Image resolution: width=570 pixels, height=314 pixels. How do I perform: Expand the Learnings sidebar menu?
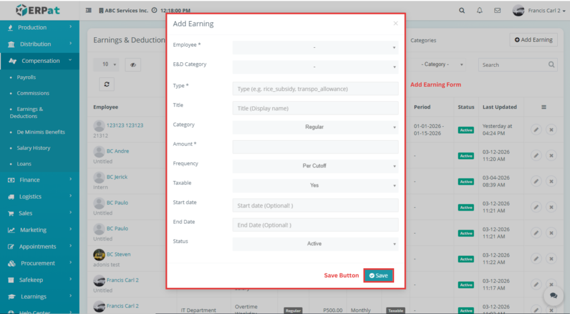tap(40, 297)
